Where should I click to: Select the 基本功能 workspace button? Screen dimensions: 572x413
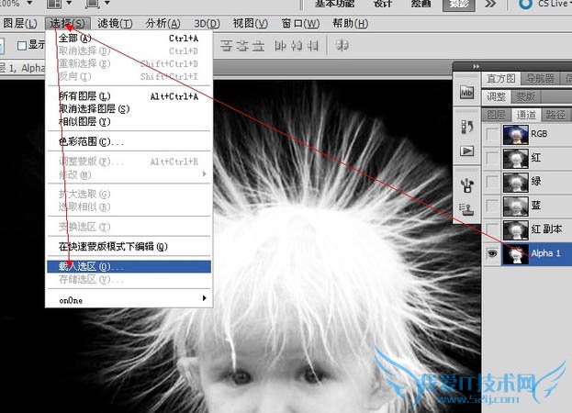(334, 4)
